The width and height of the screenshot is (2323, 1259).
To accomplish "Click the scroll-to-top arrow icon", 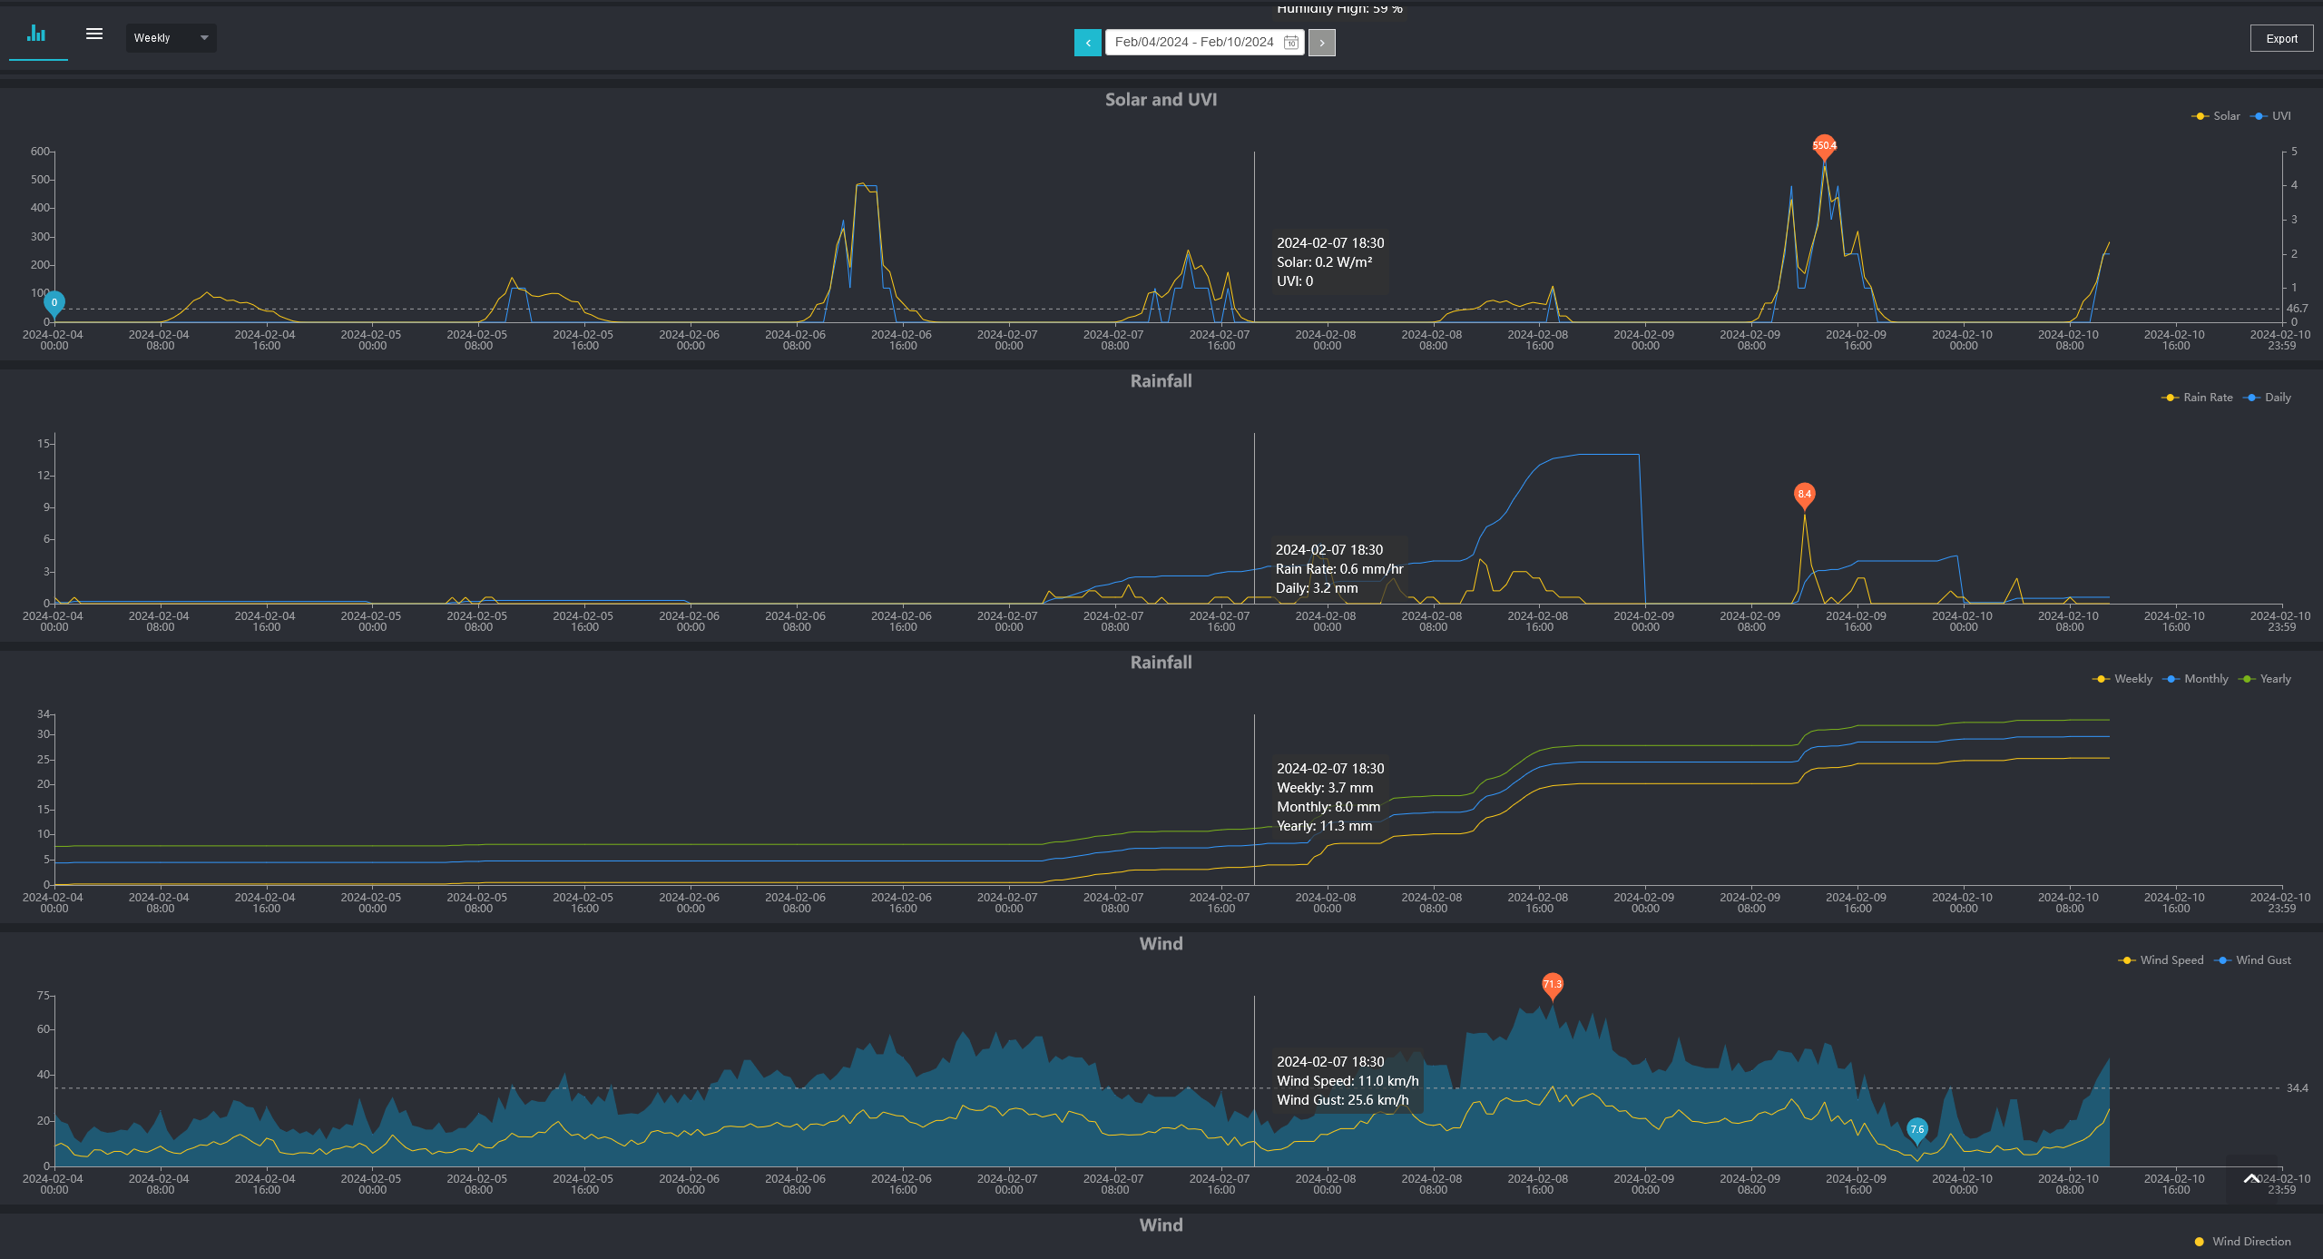I will (x=2251, y=1179).
